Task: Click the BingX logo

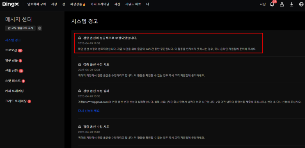Action: [x=11, y=4]
